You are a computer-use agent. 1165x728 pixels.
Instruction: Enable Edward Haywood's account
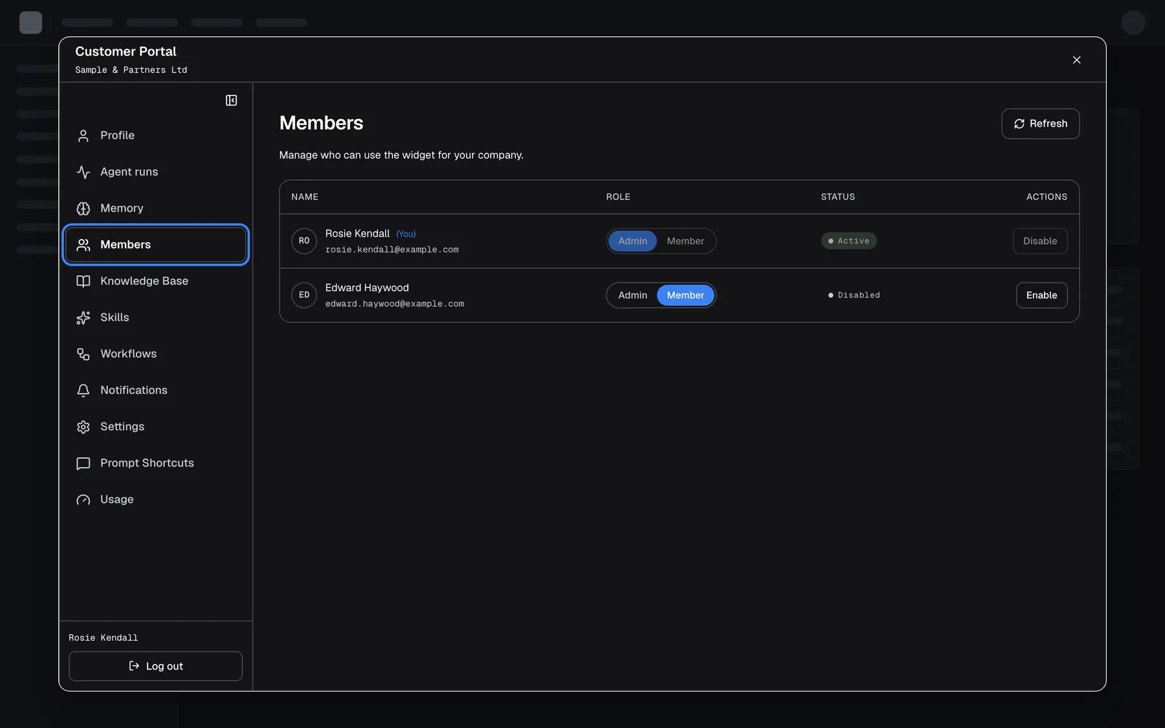click(1041, 295)
